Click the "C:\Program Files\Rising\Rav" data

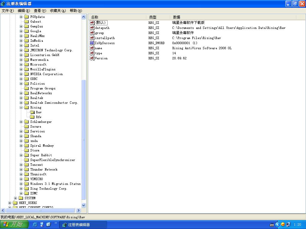point(196,38)
